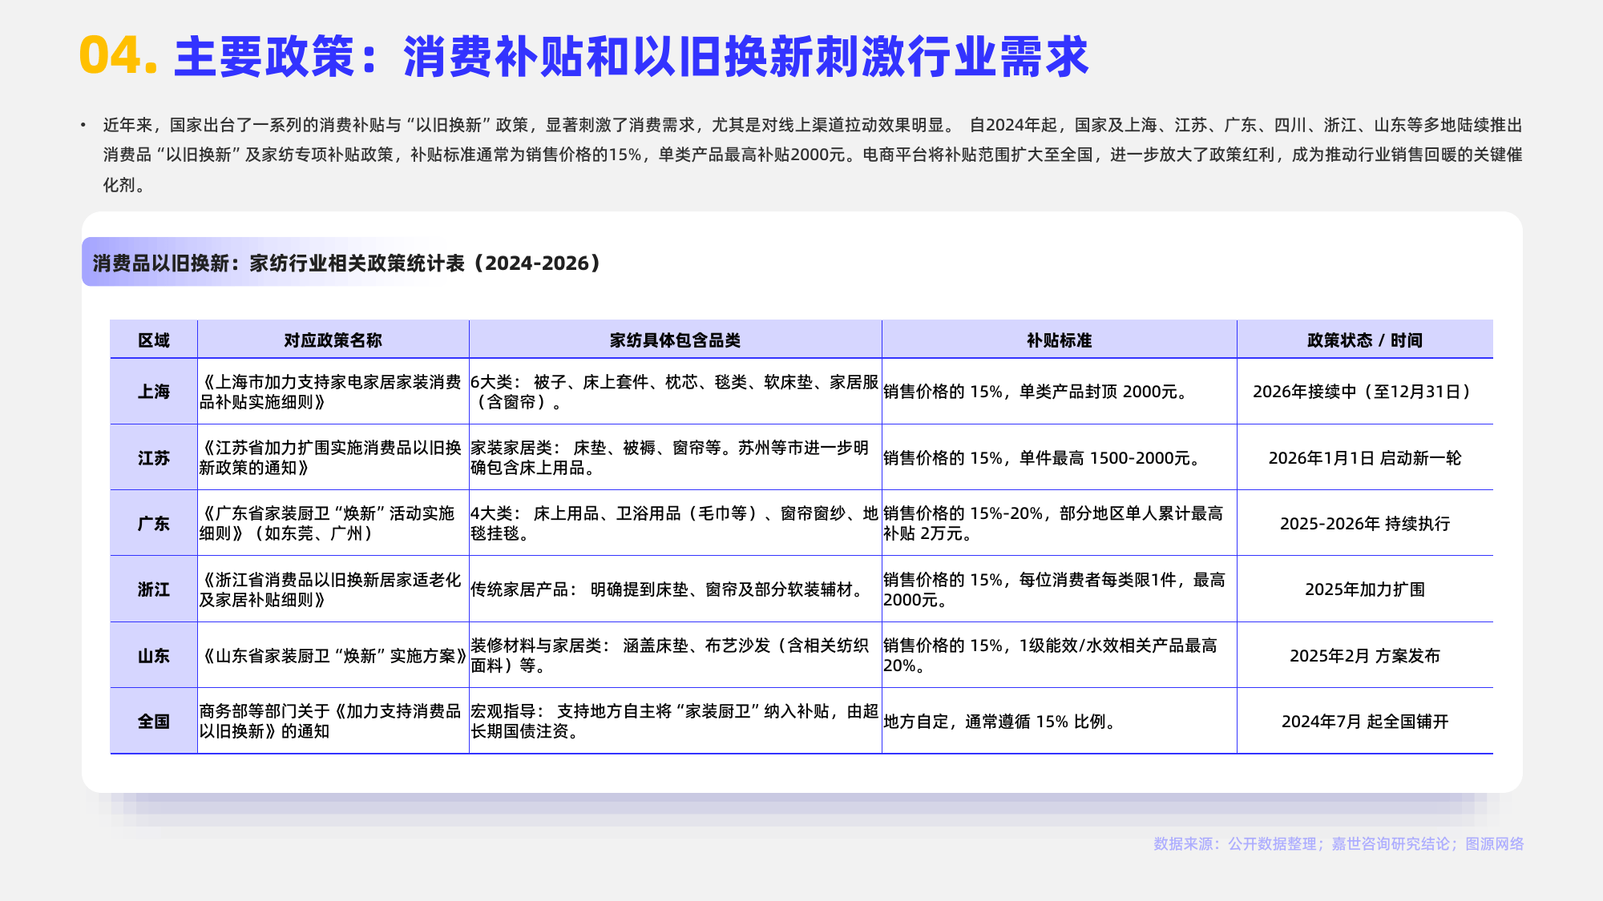The image size is (1603, 901).
Task: Click the 政策状态 / 时间 column header
Action: click(x=1364, y=340)
